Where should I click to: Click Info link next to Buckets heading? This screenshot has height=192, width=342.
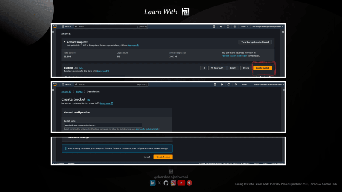coord(81,68)
